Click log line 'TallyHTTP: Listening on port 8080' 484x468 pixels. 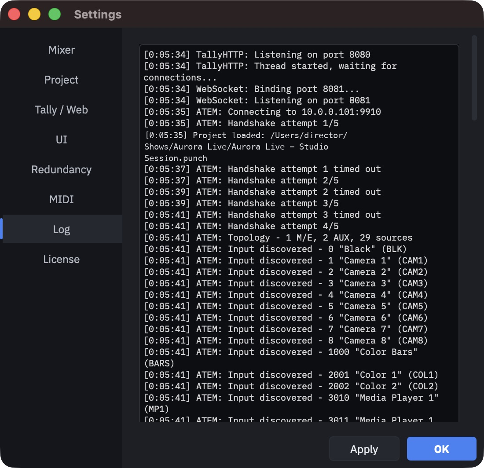257,55
